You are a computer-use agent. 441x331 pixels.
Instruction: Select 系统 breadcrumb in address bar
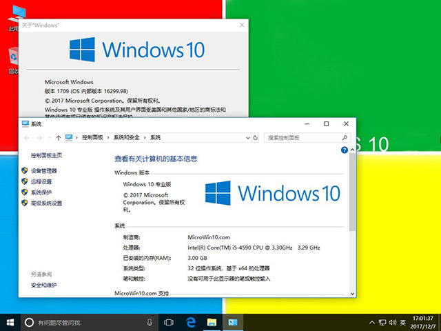pos(155,138)
